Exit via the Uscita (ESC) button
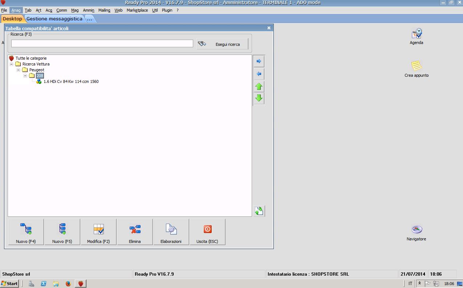Viewport: 463px width, 288px height. (x=207, y=232)
